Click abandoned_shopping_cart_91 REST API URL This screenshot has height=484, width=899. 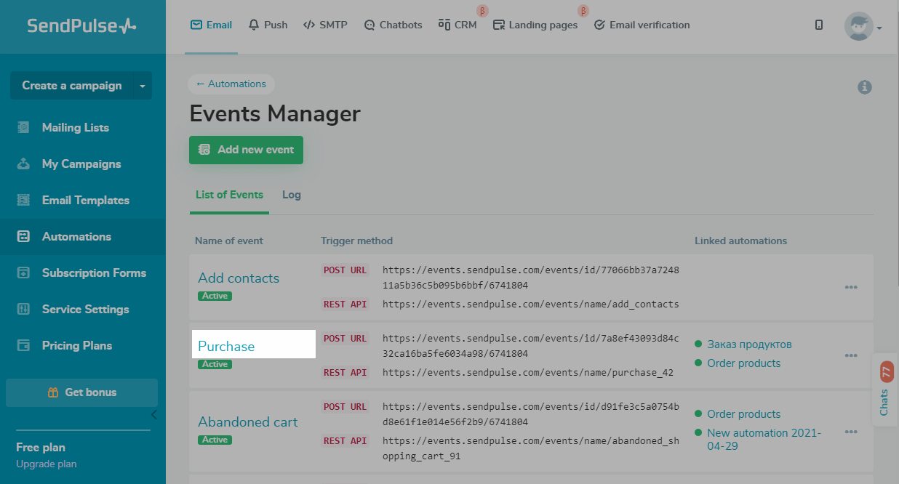tap(531, 448)
